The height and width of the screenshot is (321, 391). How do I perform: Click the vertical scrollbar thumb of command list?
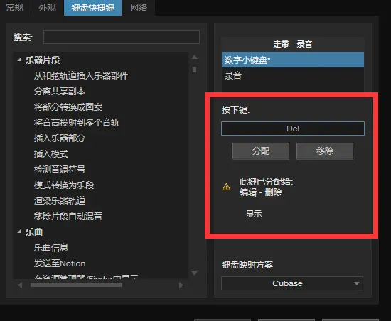(194, 70)
